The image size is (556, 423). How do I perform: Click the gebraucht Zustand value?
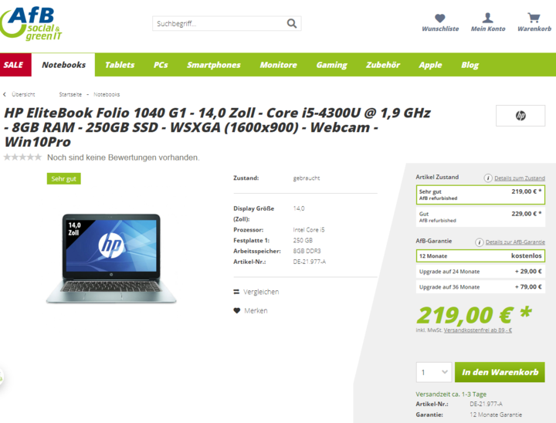click(307, 178)
